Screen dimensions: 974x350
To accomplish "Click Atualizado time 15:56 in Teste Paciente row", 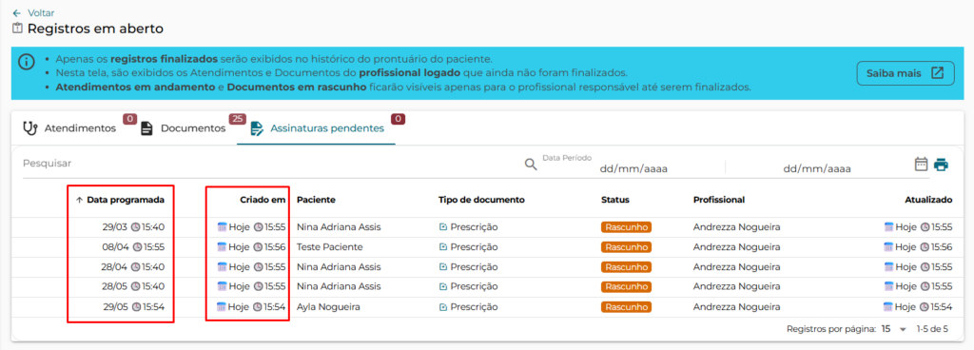I will [x=942, y=247].
